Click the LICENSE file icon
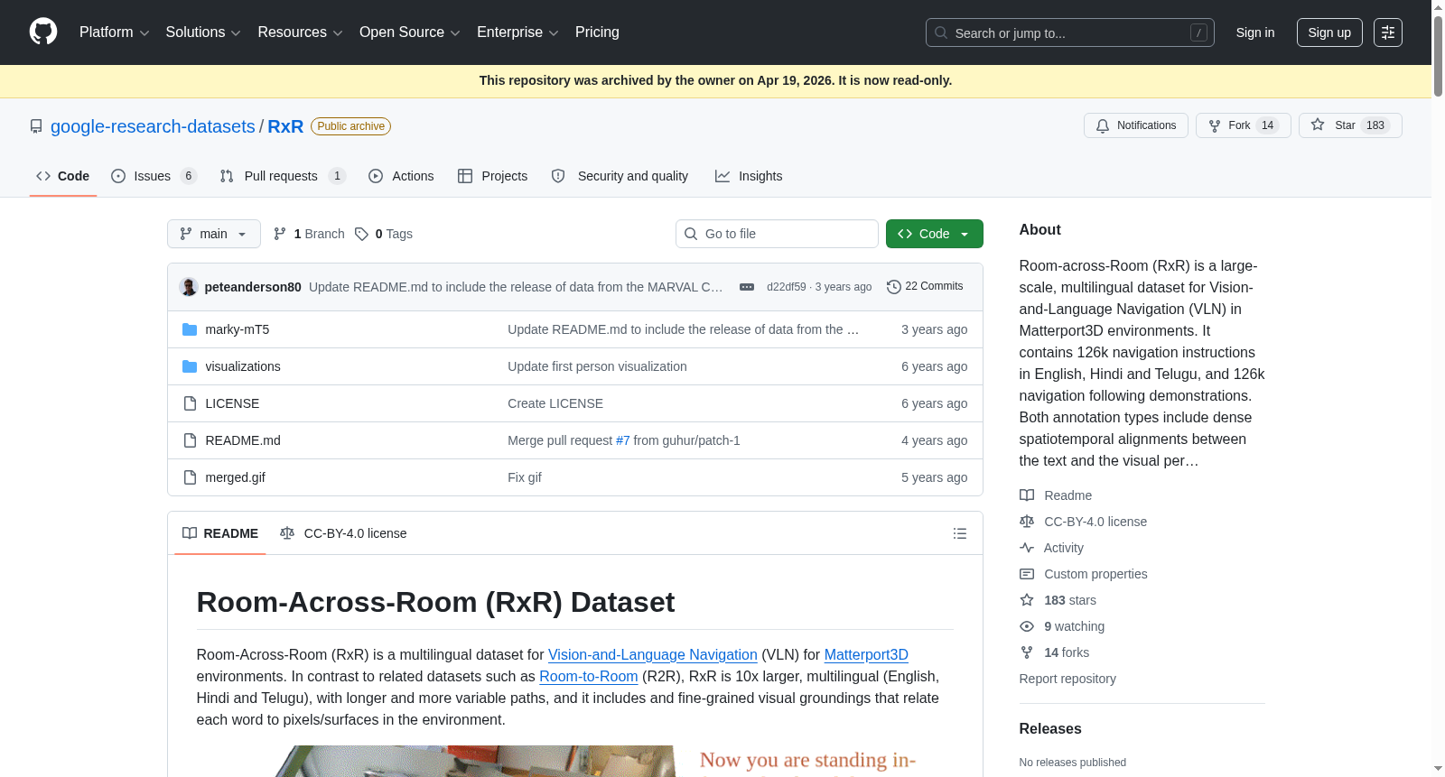 [x=190, y=403]
